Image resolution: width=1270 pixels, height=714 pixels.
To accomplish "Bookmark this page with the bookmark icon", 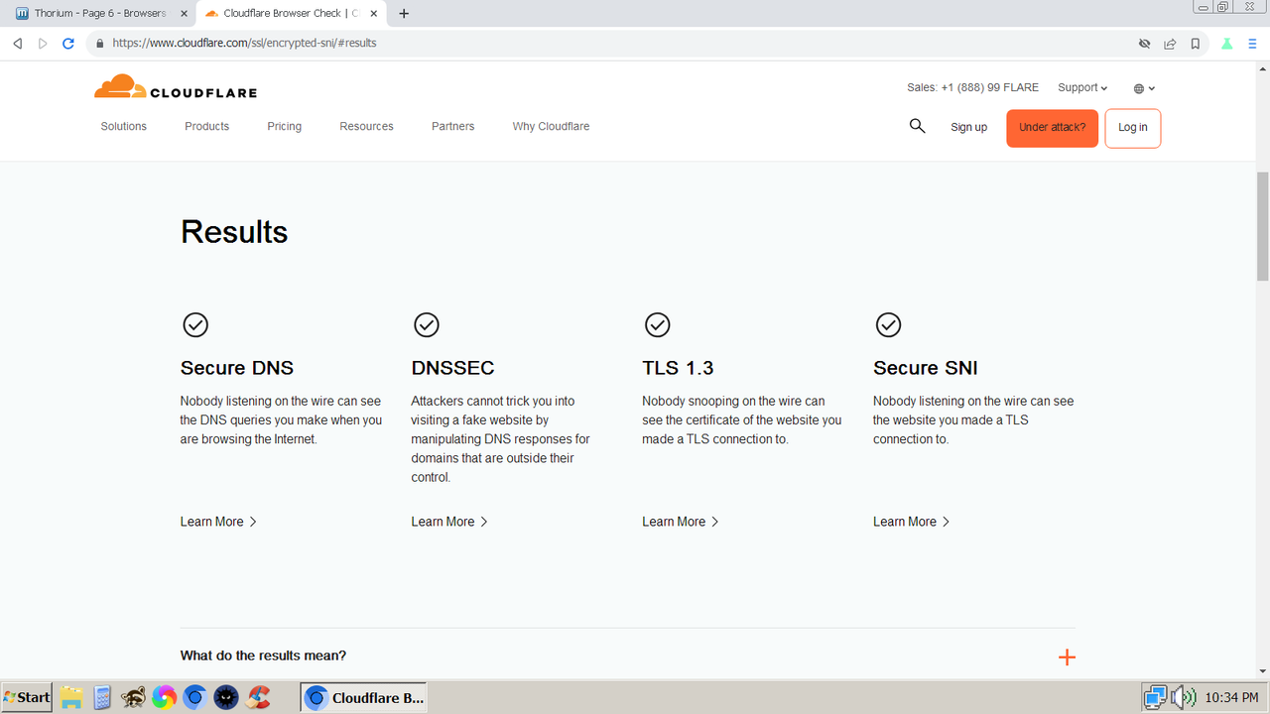I will (1196, 44).
